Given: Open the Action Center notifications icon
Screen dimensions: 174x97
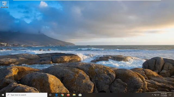Looking at the screenshot, I should tap(170, 95).
